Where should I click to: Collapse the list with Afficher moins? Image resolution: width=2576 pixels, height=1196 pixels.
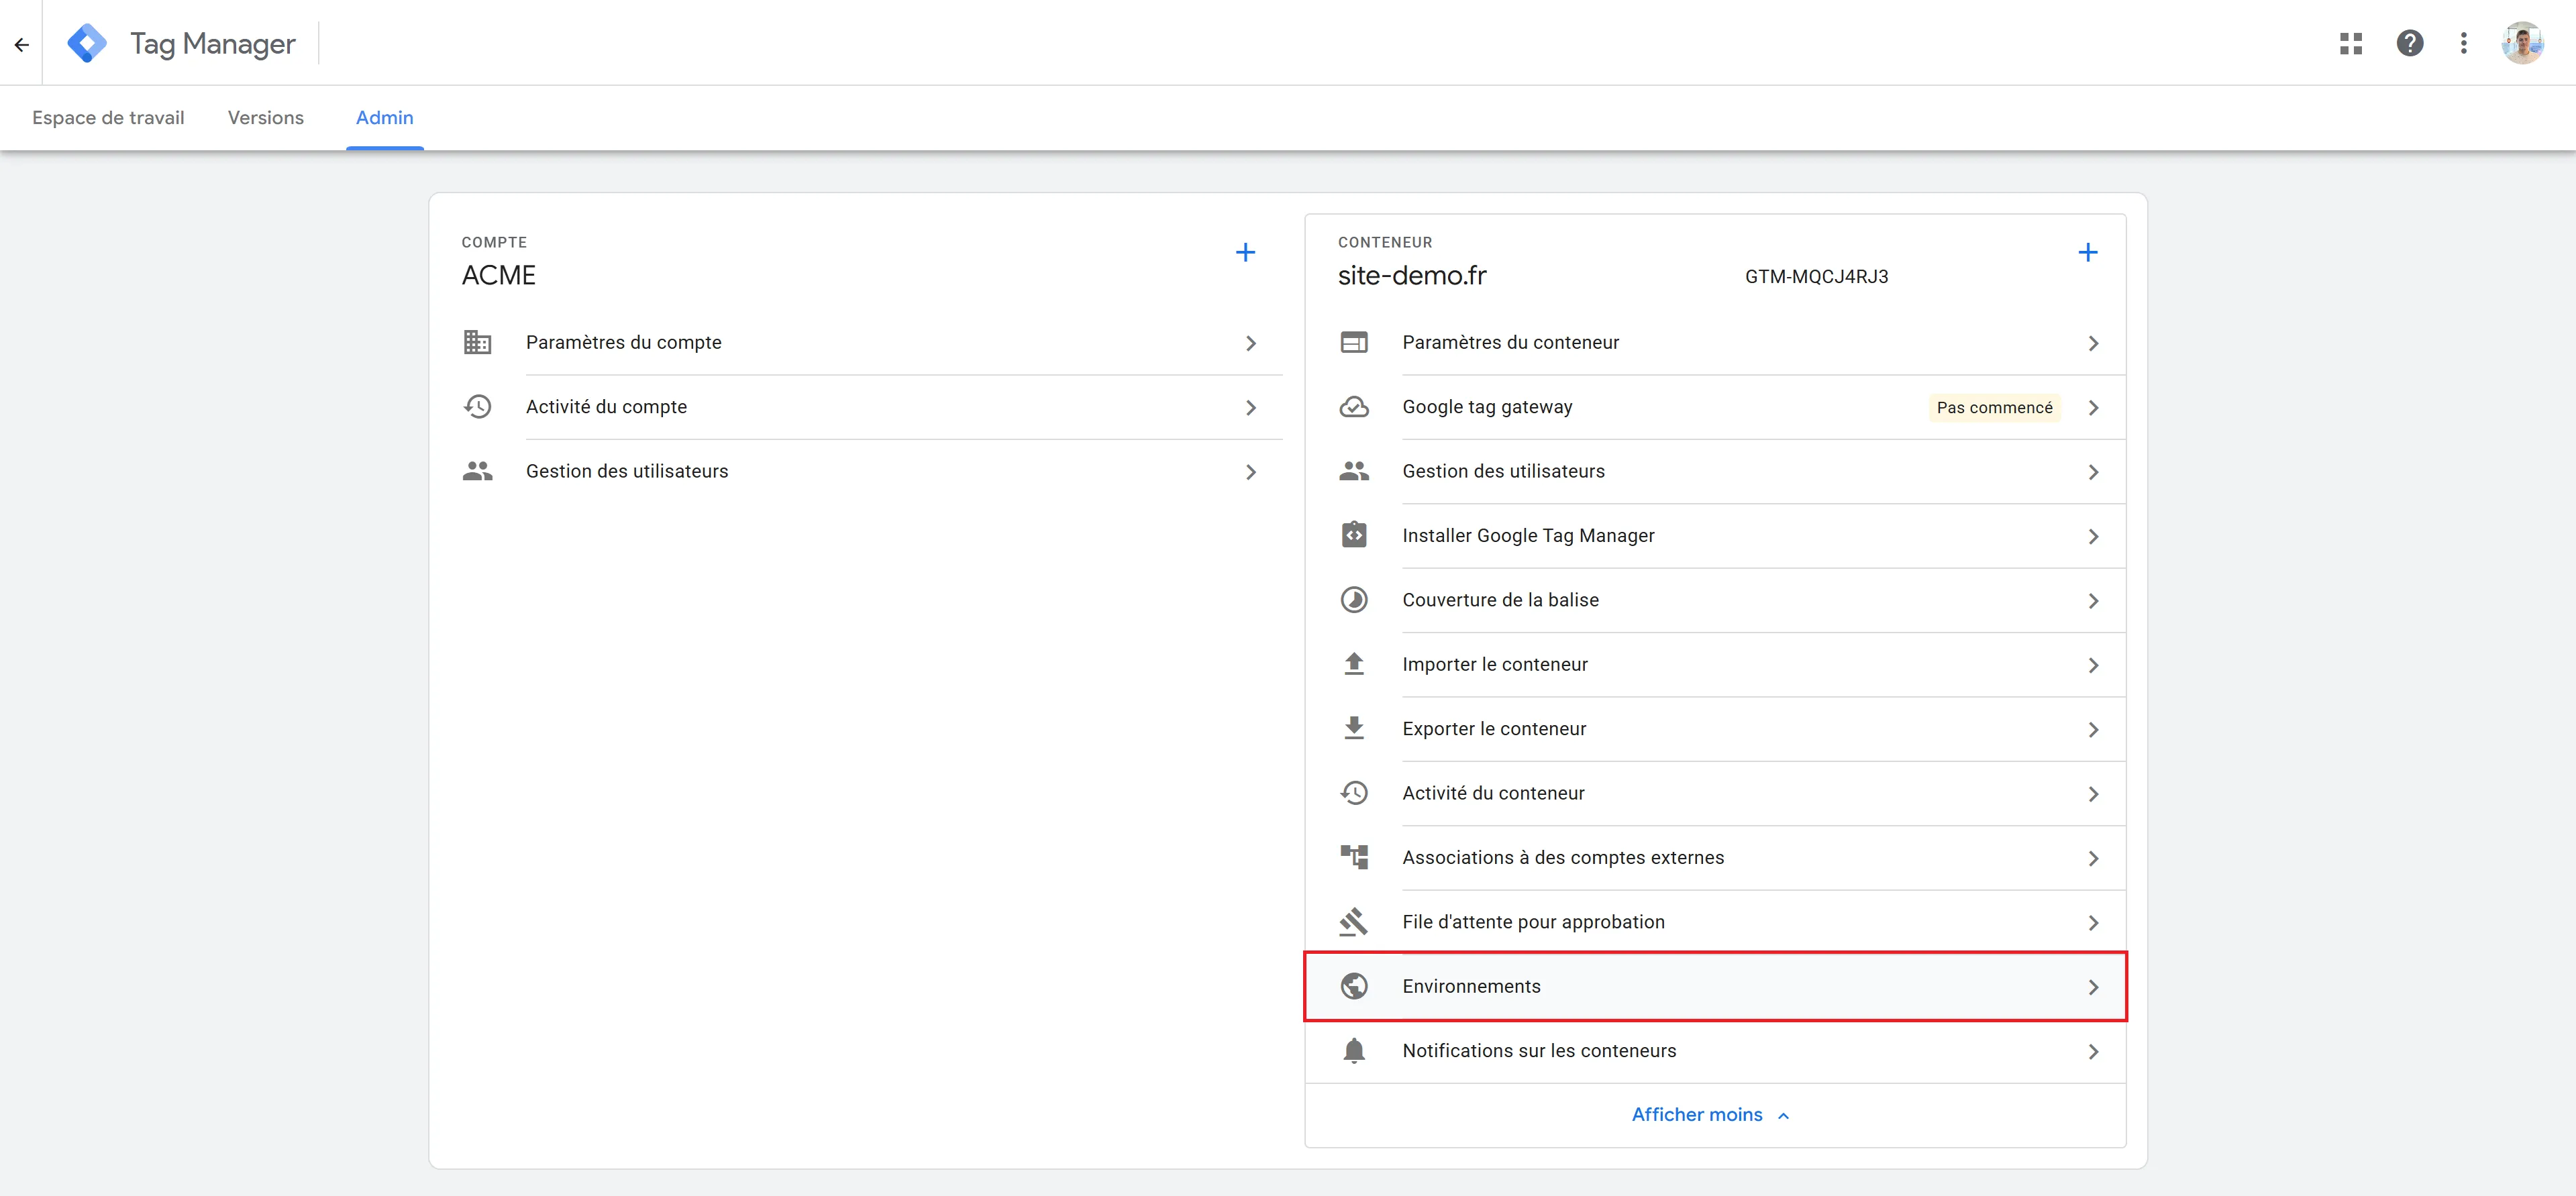[1710, 1115]
